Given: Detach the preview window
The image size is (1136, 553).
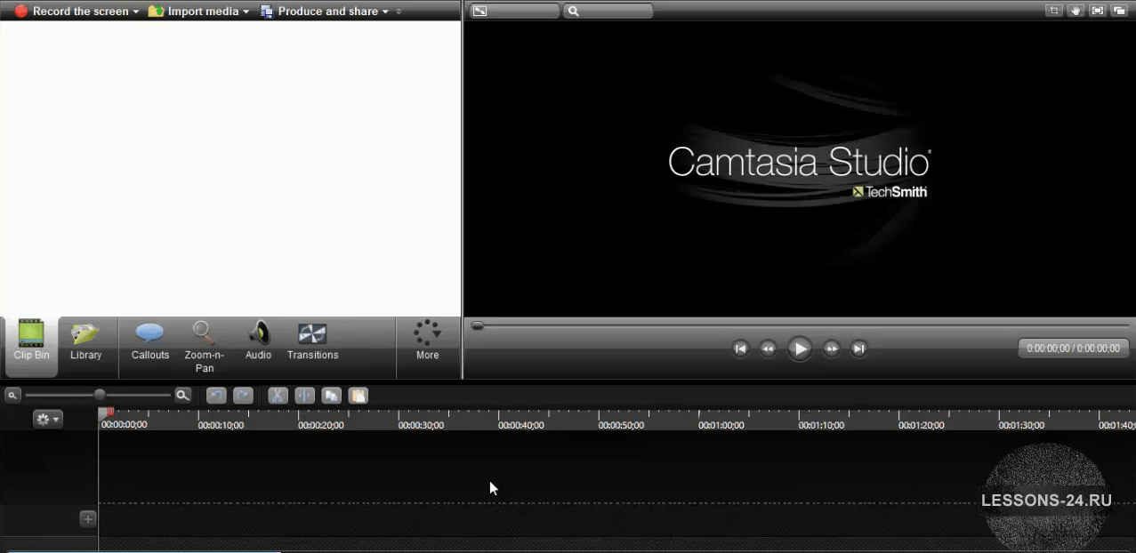Looking at the screenshot, I should tap(1119, 11).
